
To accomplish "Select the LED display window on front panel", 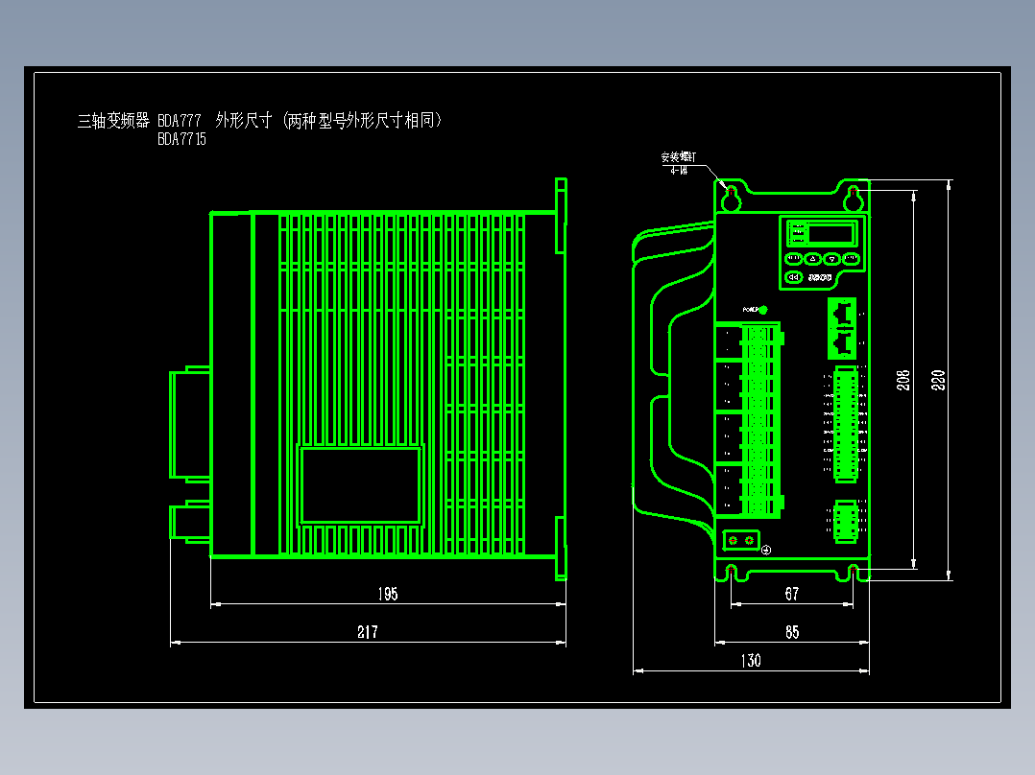I will 830,233.
